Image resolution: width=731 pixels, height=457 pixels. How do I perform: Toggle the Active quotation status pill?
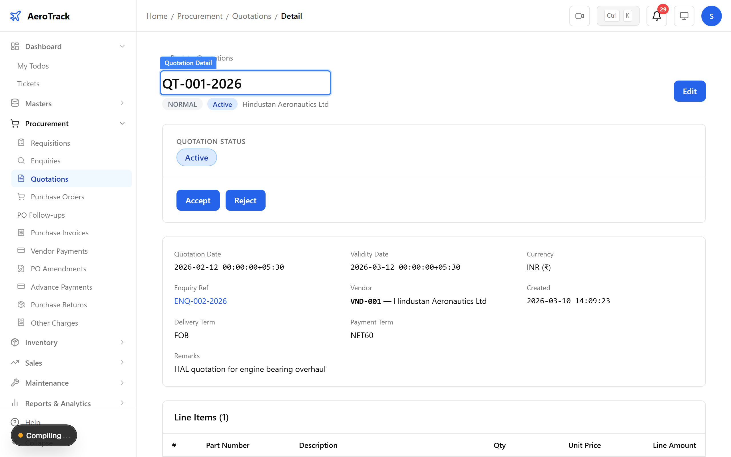pos(196,157)
